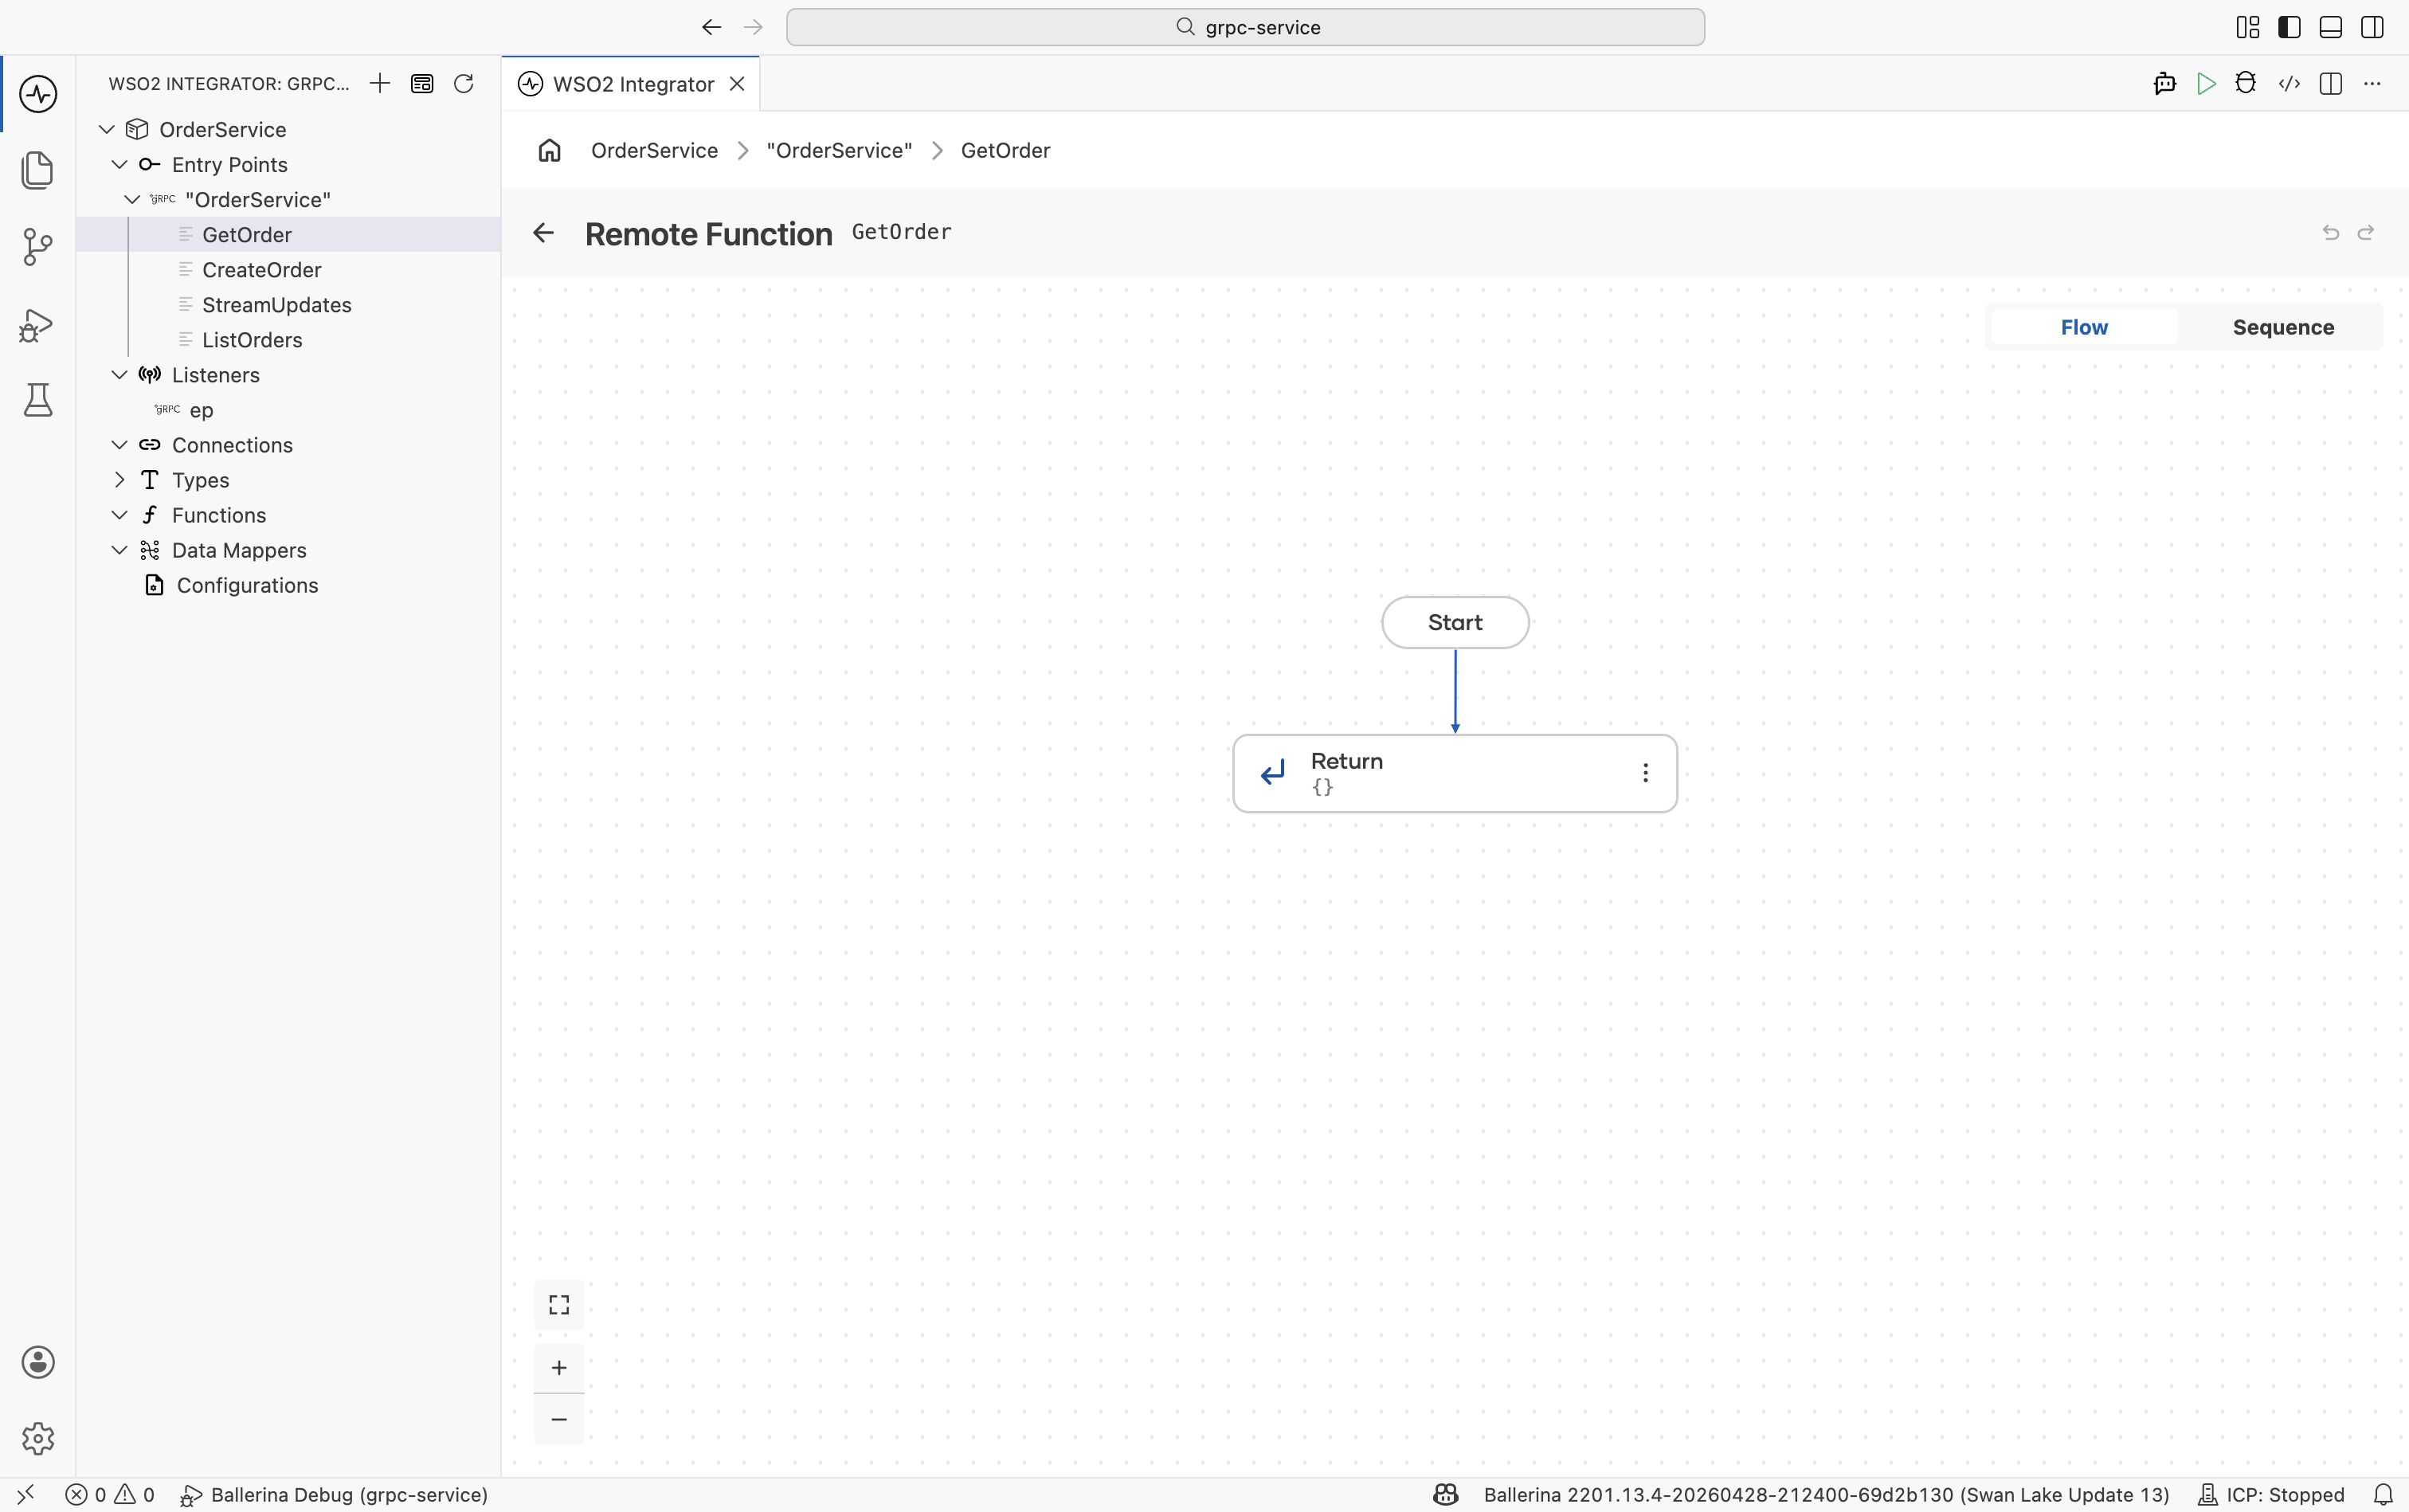Refresh the WSO2 Integrator sidebar
This screenshot has height=1512, width=2409.
[x=464, y=83]
